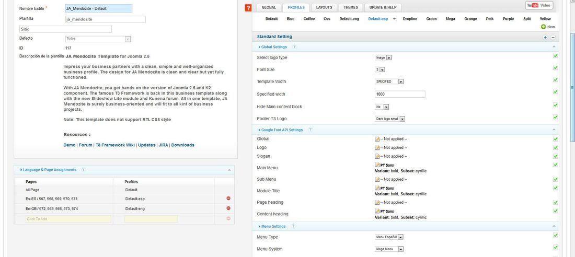Select the Mega profile
Viewport: 575px width, 257px height.
point(450,19)
